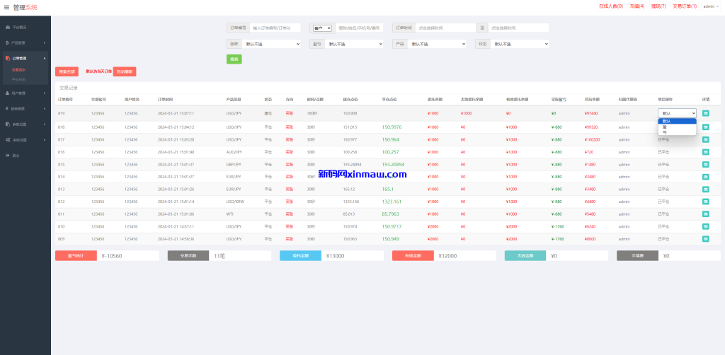Click the 退出 logout icon in sidebar
The image size is (725, 355).
point(8,155)
